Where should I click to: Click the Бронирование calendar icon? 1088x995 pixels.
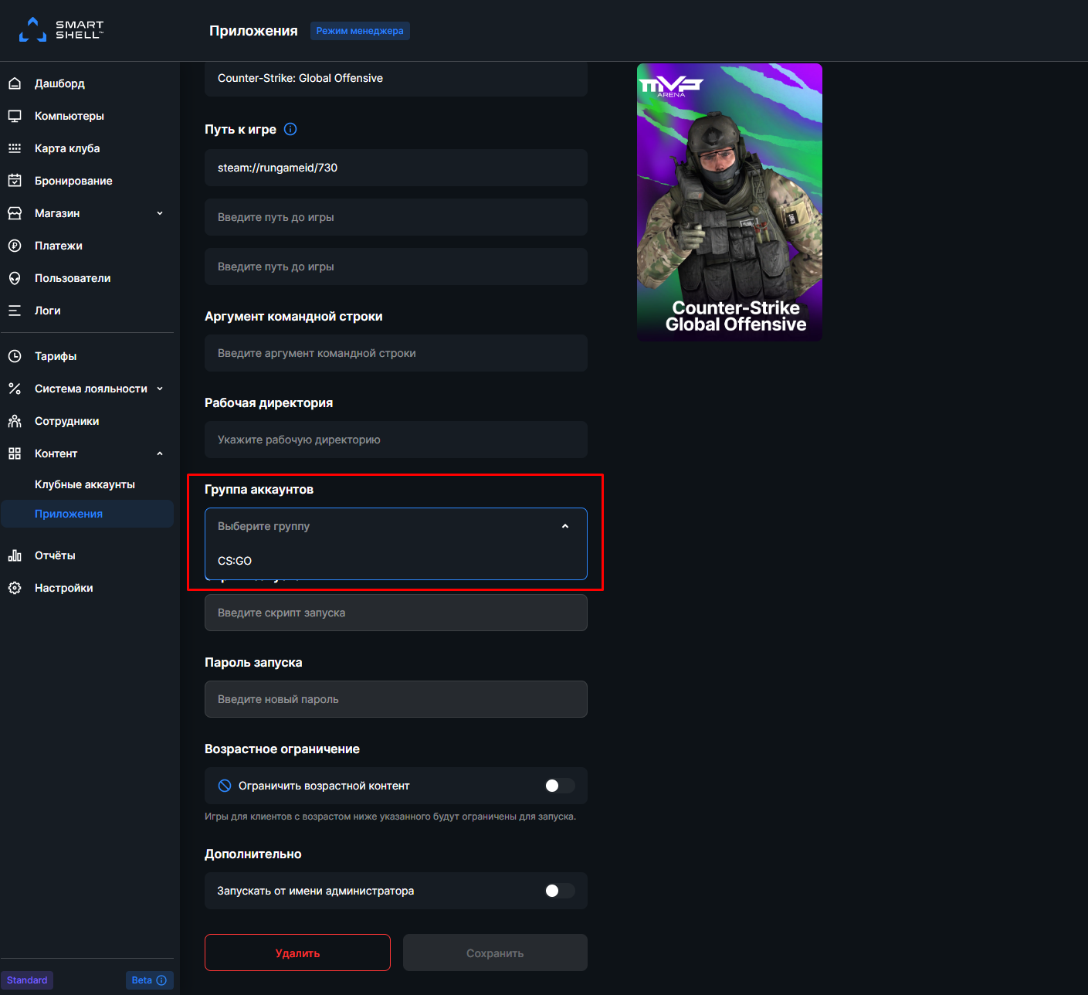15,181
